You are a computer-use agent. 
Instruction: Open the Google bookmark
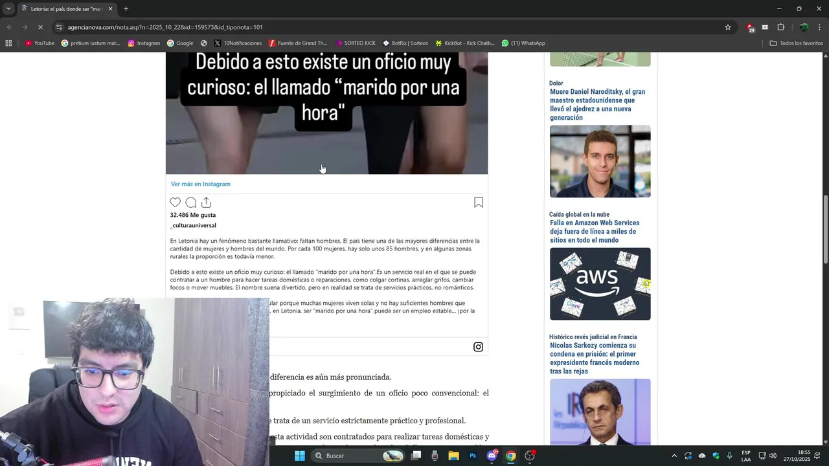180,43
